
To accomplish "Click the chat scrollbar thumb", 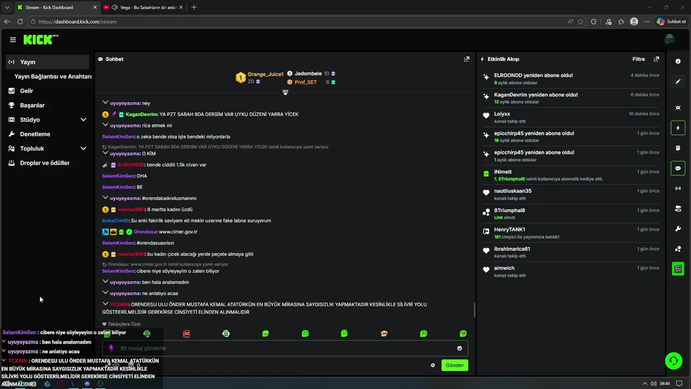I will (474, 310).
